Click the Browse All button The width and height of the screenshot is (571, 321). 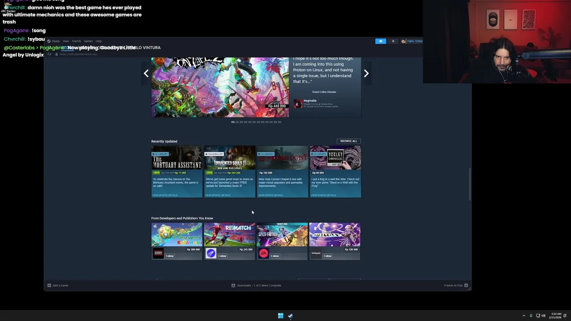pyautogui.click(x=348, y=141)
